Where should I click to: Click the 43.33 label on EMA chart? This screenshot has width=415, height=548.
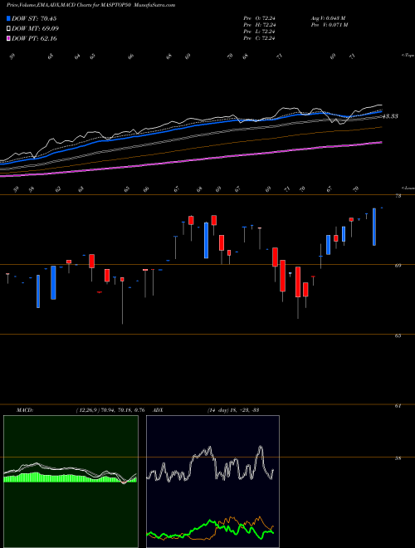click(x=390, y=116)
